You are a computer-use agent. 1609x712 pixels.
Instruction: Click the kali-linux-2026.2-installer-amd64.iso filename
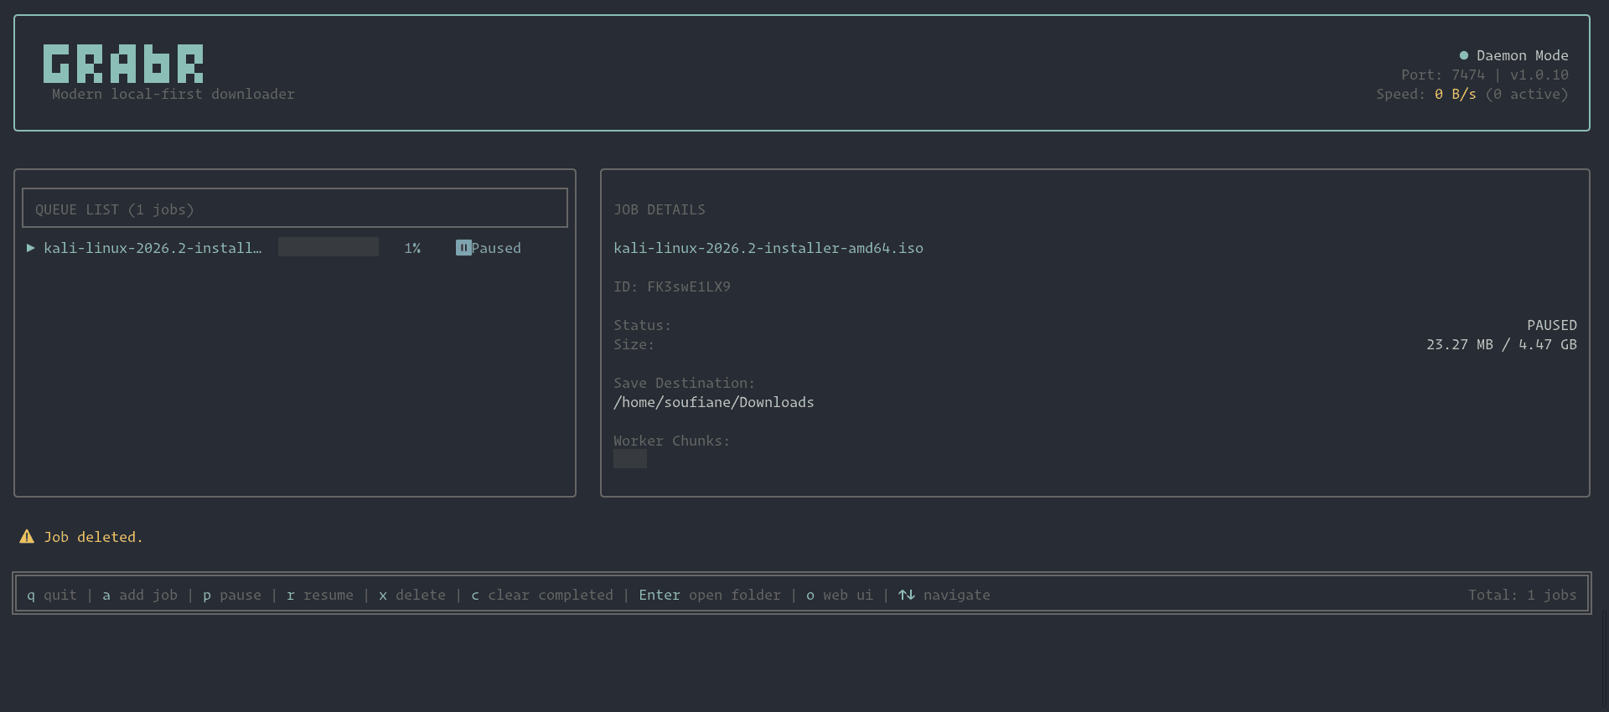(x=768, y=248)
